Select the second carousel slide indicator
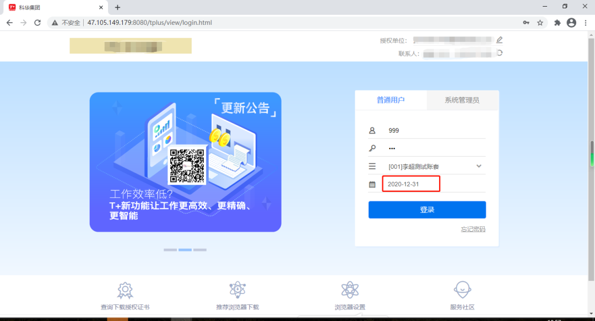Image resolution: width=595 pixels, height=321 pixels. click(x=185, y=250)
